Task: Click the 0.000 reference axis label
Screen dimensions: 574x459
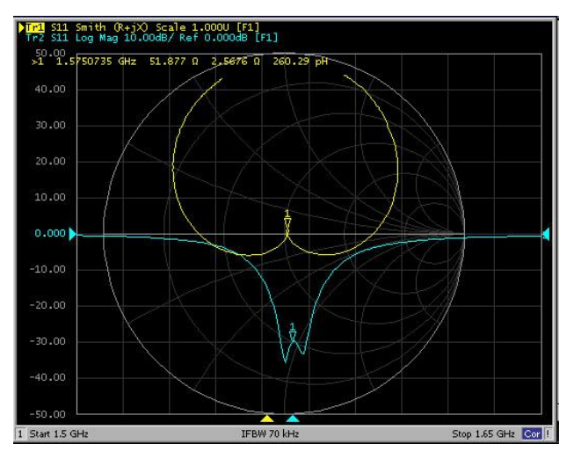Action: click(x=50, y=234)
